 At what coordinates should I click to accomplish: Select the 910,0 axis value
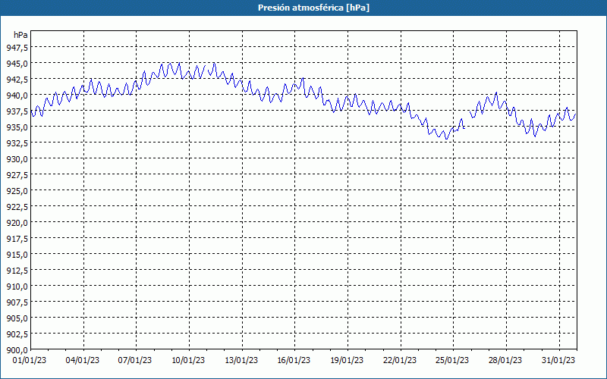tap(17, 287)
